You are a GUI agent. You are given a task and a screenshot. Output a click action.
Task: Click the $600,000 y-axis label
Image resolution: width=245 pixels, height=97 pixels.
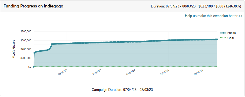coord(26,40)
